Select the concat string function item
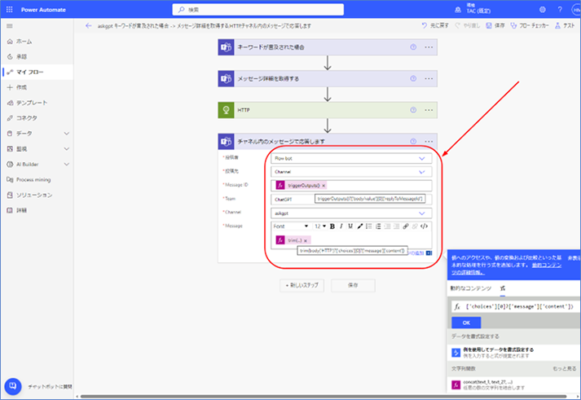581x400 pixels. tap(513, 385)
